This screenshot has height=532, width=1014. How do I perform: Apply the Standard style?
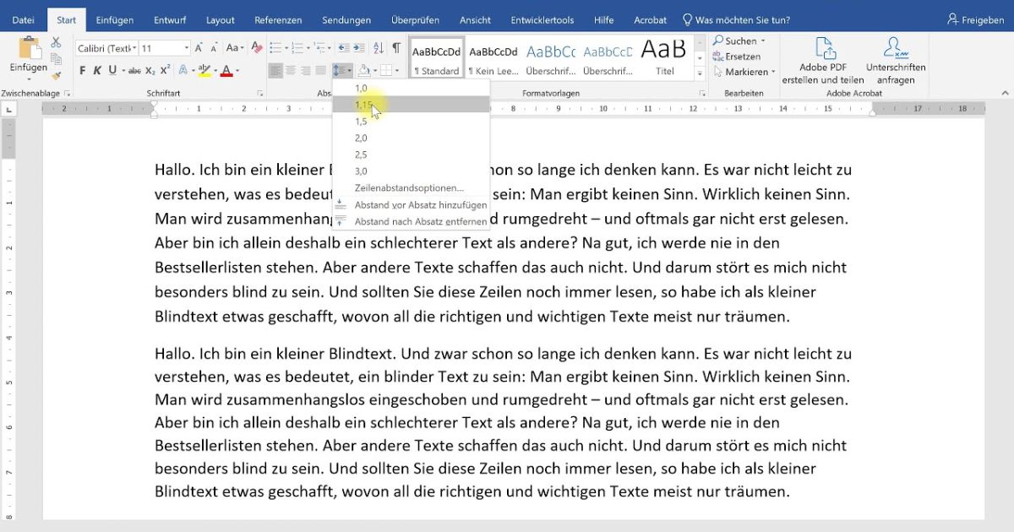[436, 57]
